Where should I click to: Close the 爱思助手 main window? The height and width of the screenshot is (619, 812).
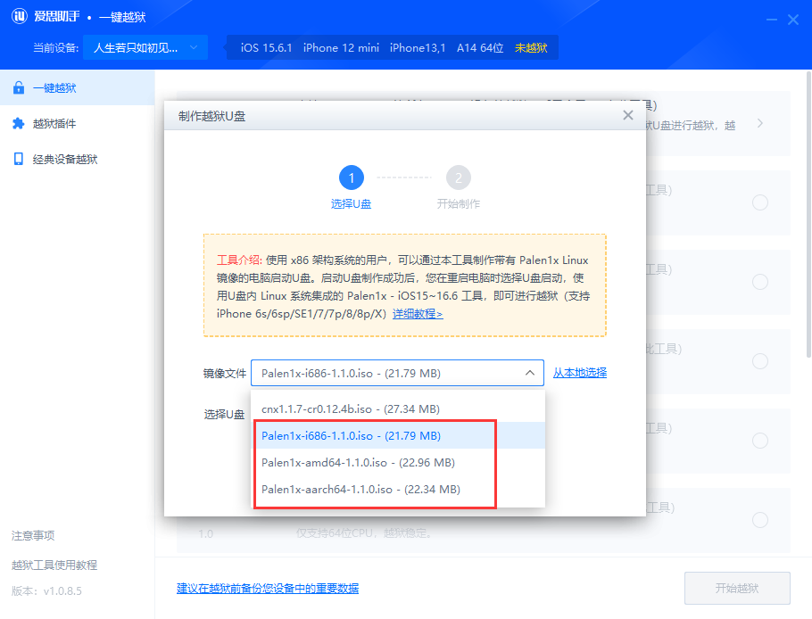[793, 20]
